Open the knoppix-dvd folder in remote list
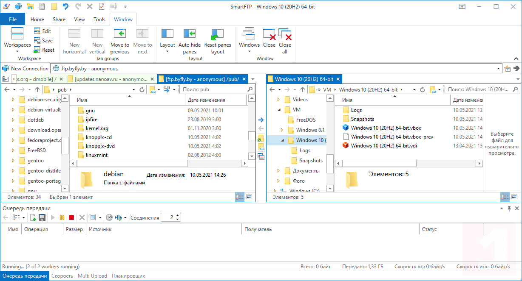 (100, 146)
